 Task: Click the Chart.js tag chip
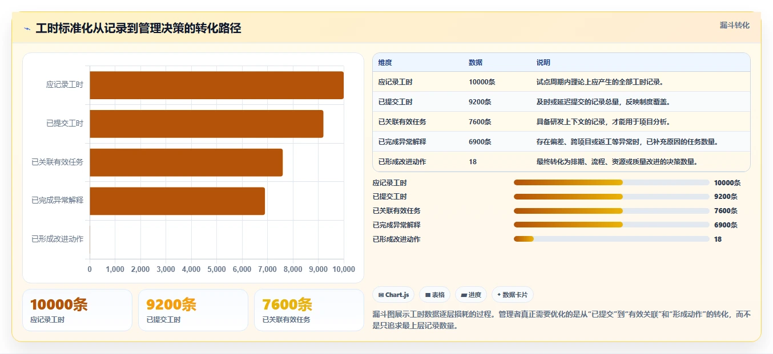pyautogui.click(x=393, y=295)
